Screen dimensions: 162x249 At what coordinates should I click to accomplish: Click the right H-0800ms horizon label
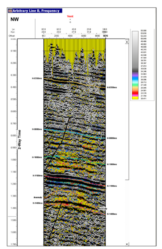(112, 138)
